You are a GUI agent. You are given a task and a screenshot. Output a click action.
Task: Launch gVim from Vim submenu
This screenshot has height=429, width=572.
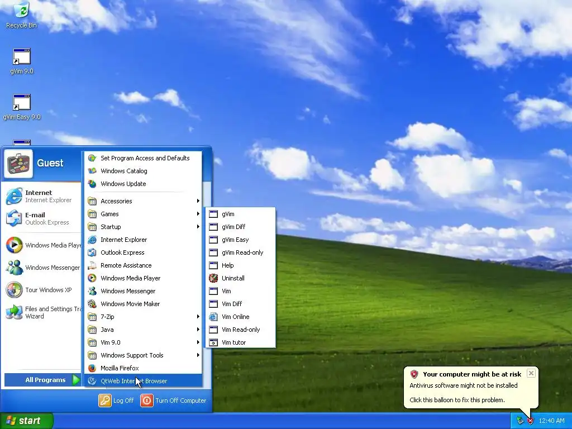[240, 214]
